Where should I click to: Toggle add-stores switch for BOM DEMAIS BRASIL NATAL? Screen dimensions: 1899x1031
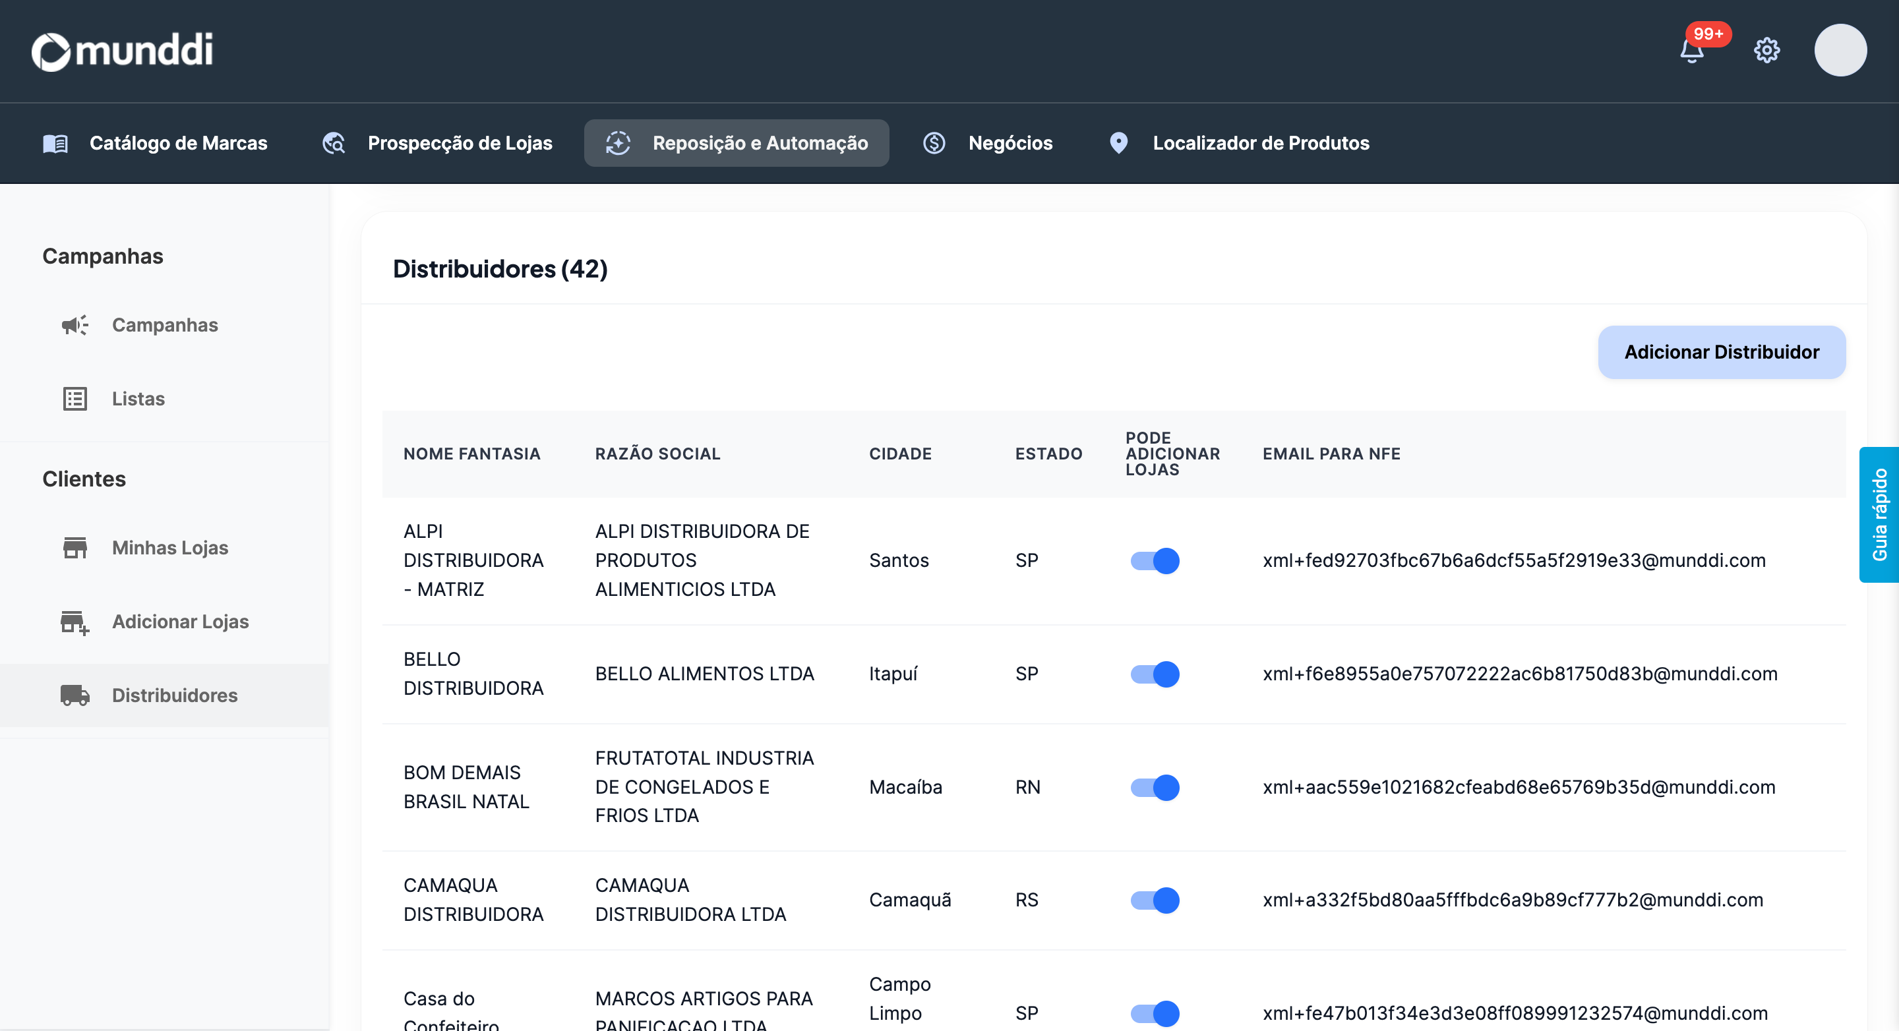tap(1155, 787)
